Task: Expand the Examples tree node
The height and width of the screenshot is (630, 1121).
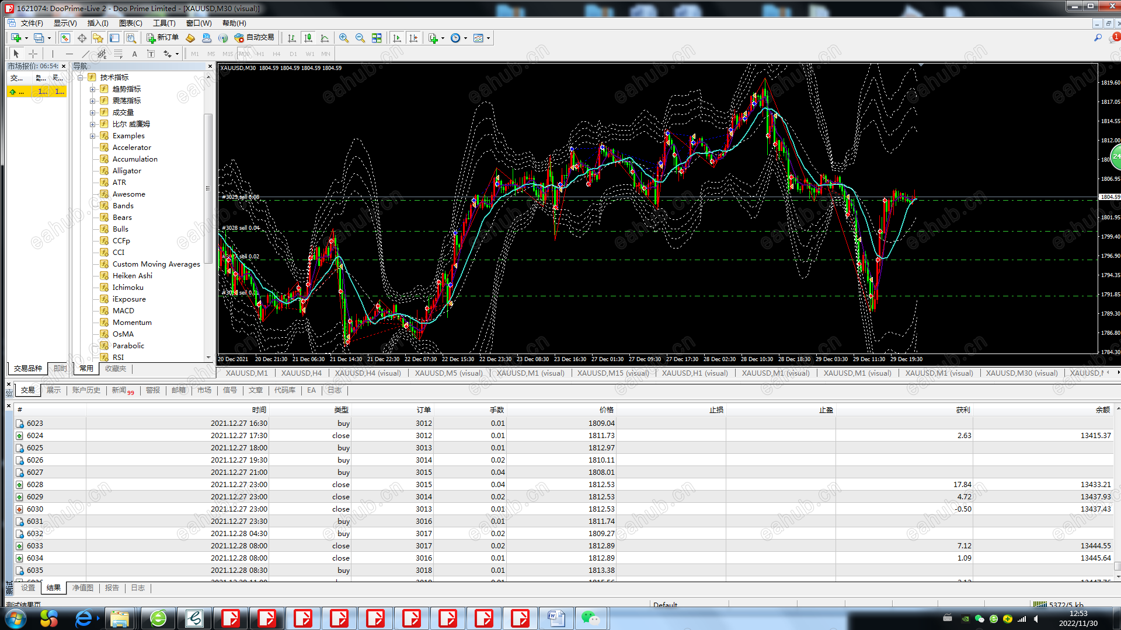Action: [92, 136]
